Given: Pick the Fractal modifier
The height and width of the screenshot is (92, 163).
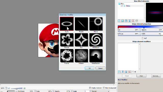Looking at the screenshot, I should [x=67, y=56].
